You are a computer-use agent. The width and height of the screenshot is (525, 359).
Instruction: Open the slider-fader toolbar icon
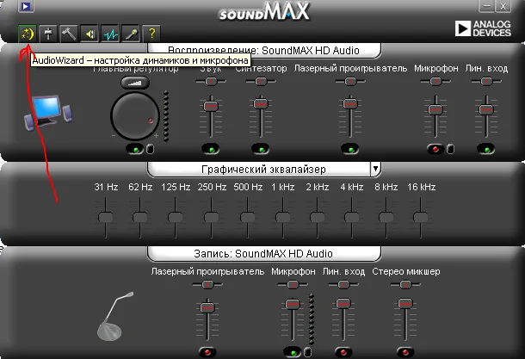click(x=48, y=34)
